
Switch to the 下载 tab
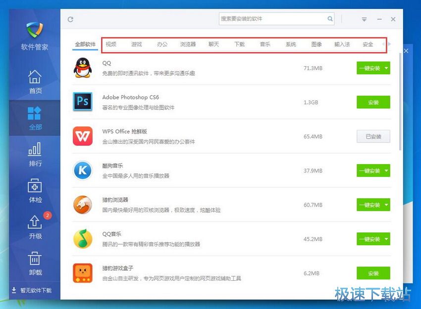(239, 44)
